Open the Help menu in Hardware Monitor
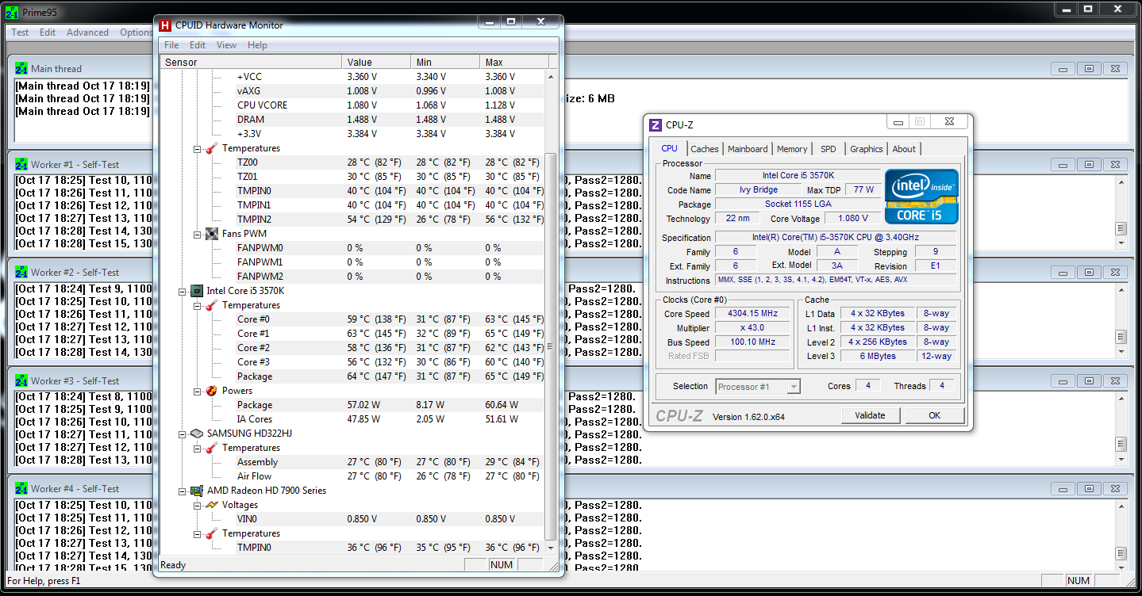Image resolution: width=1142 pixels, height=596 pixels. 257,45
